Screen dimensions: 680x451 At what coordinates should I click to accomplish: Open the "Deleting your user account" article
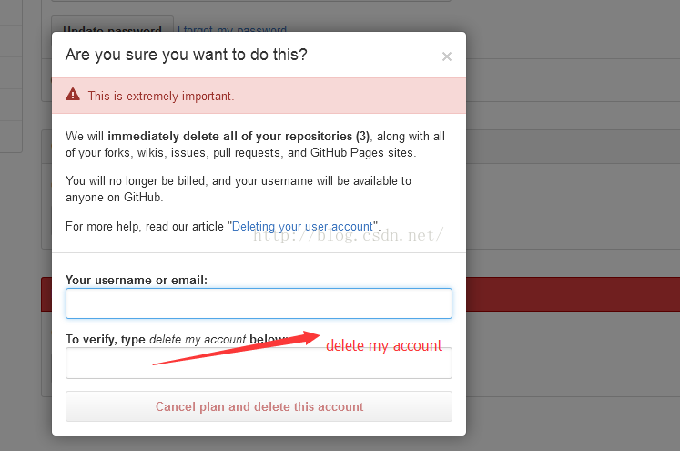coord(302,226)
